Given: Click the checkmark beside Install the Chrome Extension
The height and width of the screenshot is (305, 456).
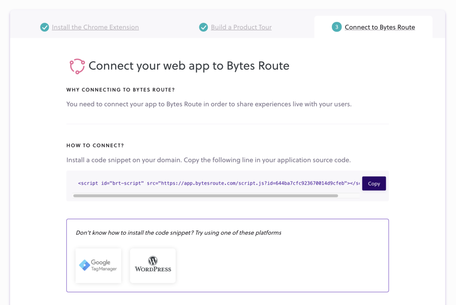Looking at the screenshot, I should (44, 27).
